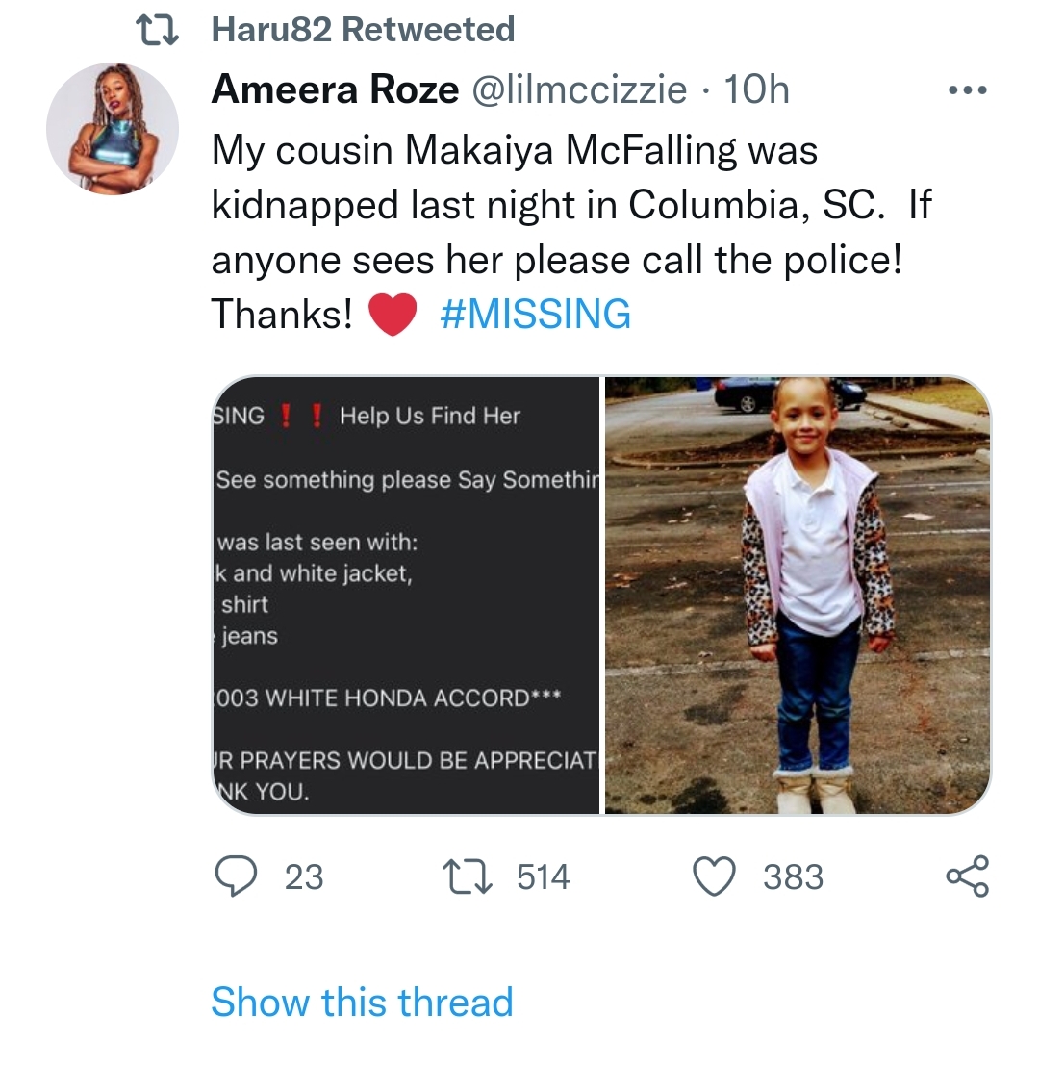Click the red heart emoji in tweet
This screenshot has height=1066, width=1039.
pyautogui.click(x=392, y=315)
